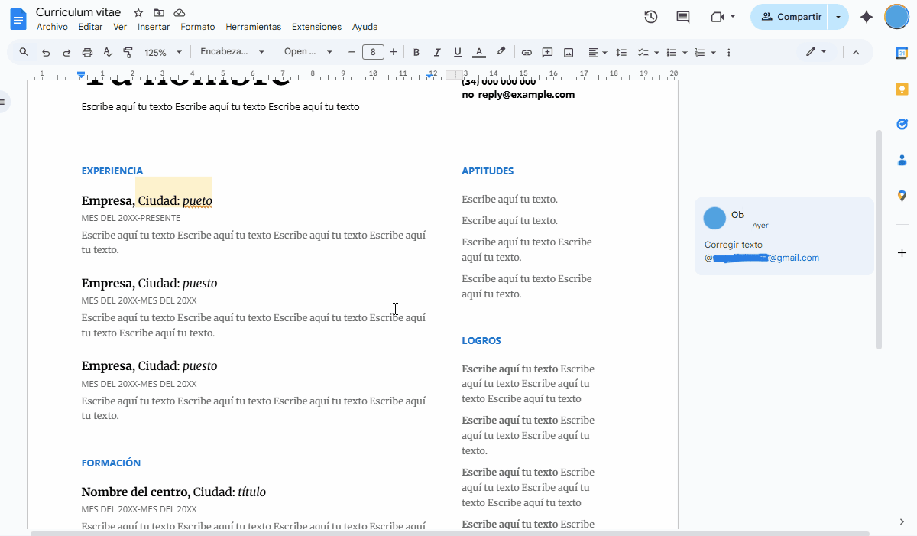
Task: Open the Insertar menu
Action: tap(154, 27)
